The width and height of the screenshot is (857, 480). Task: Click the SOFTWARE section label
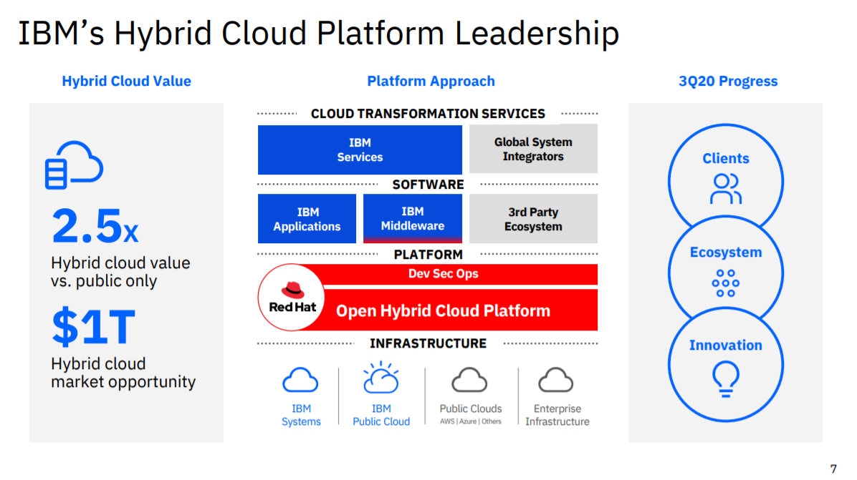tap(428, 185)
